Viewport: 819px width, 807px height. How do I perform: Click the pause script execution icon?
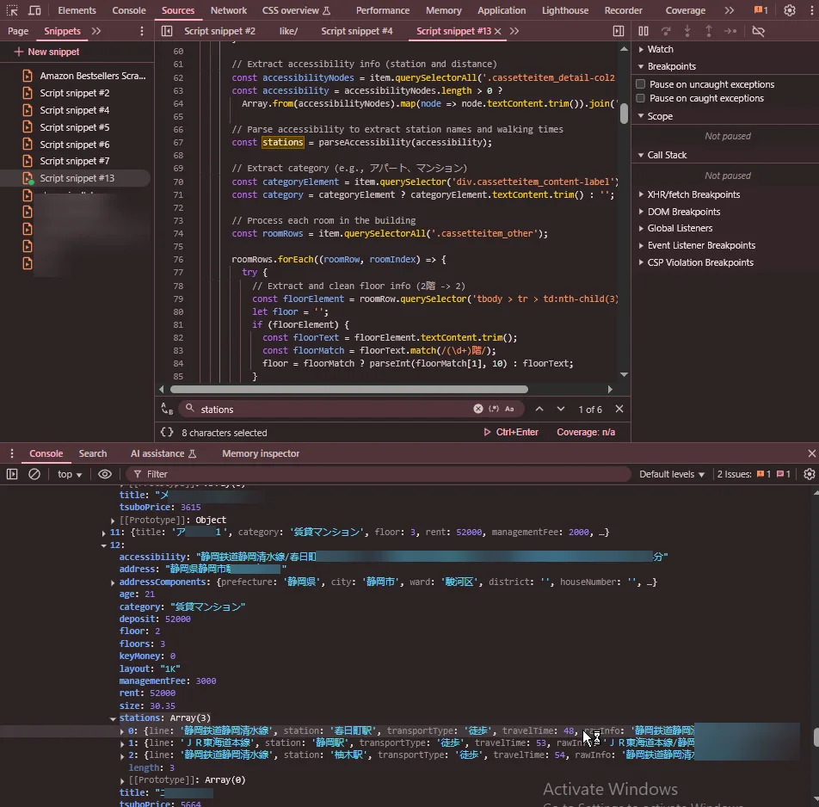[x=643, y=31]
